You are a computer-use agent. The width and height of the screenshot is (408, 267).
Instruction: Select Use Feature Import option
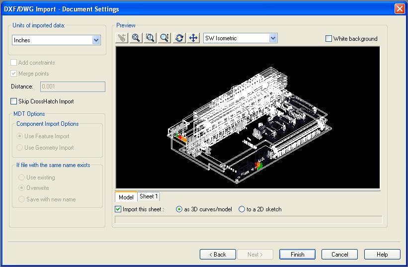click(x=19, y=136)
